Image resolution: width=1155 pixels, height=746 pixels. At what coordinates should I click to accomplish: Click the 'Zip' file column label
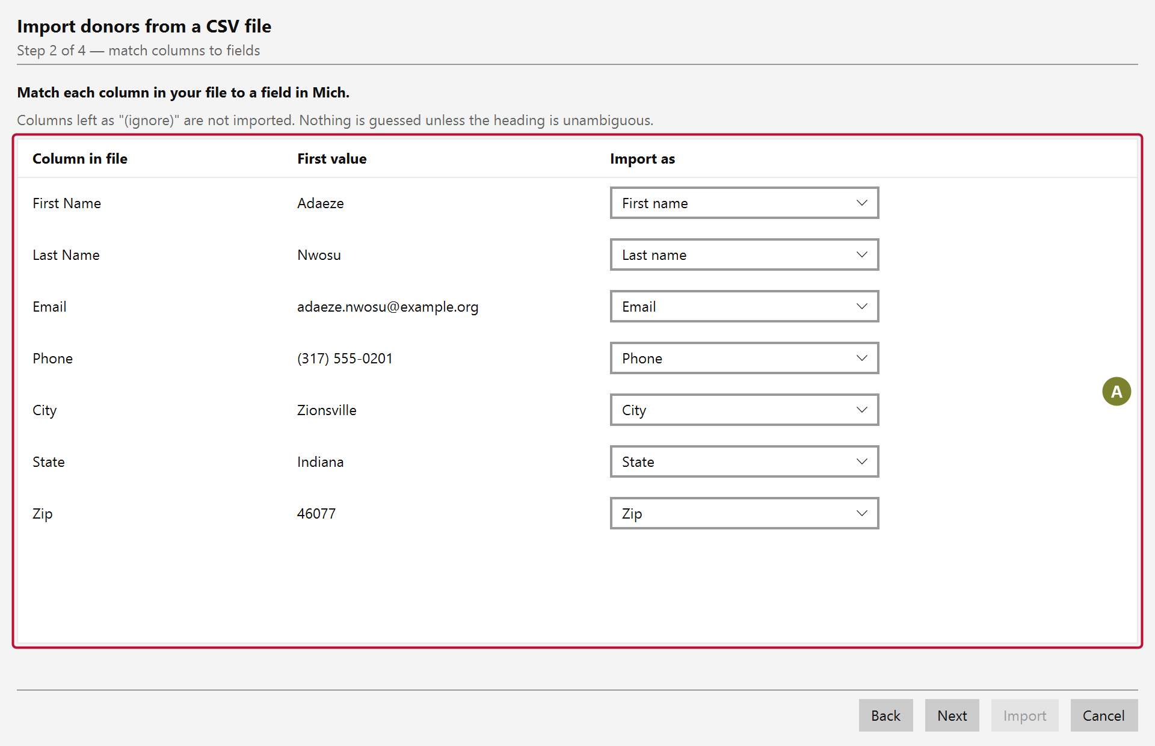[43, 514]
